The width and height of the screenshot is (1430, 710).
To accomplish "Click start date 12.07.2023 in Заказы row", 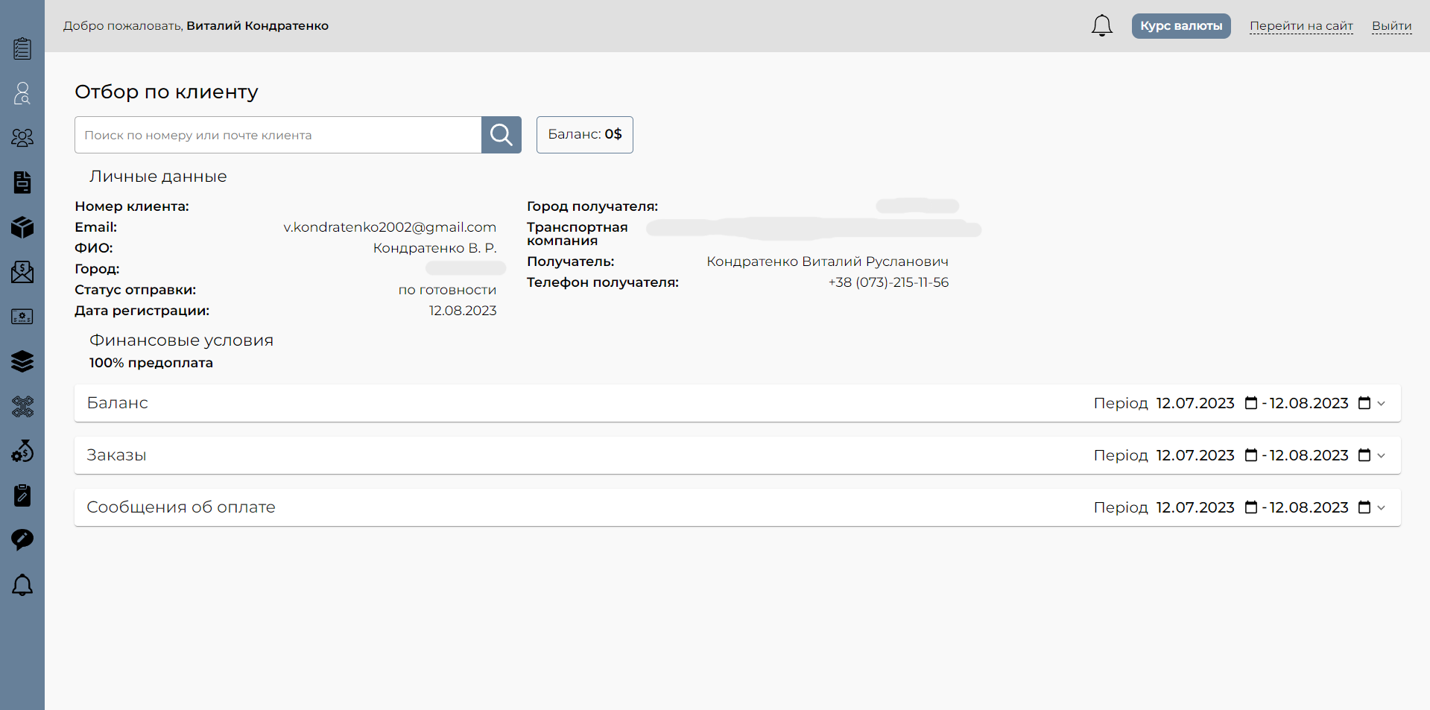I will click(1195, 455).
